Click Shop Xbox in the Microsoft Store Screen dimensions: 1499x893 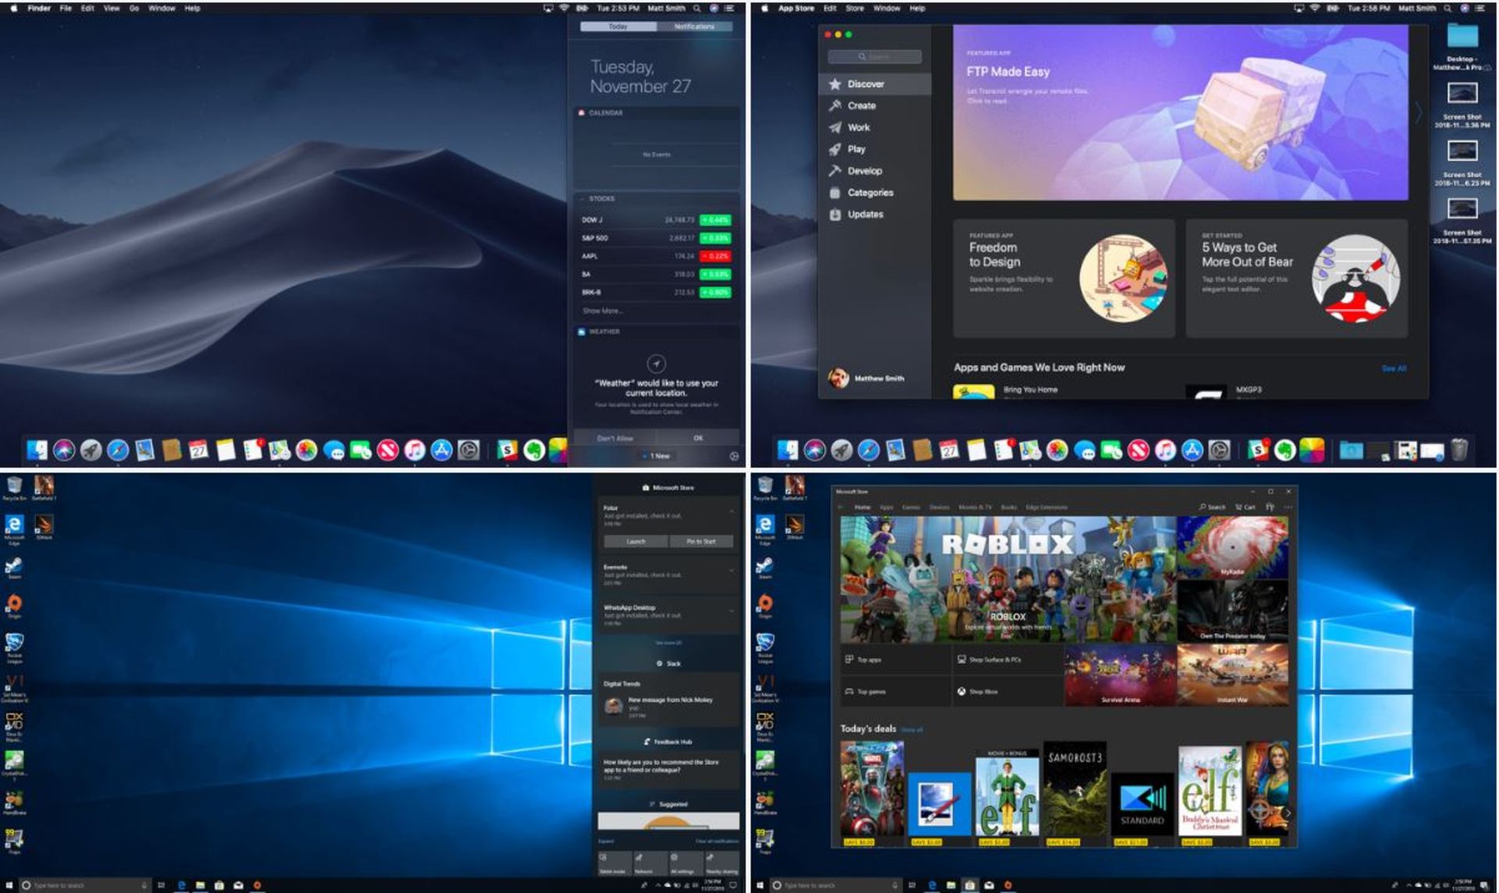(1008, 692)
